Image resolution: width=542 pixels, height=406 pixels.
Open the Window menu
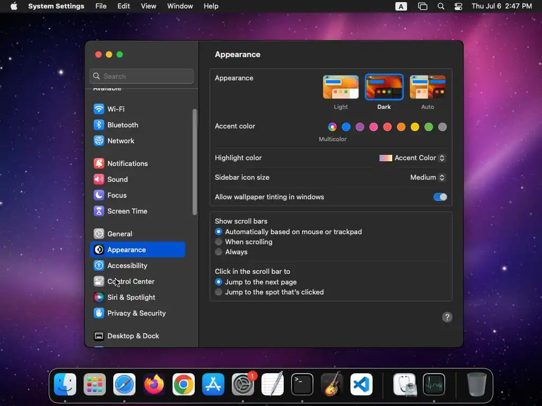point(180,6)
